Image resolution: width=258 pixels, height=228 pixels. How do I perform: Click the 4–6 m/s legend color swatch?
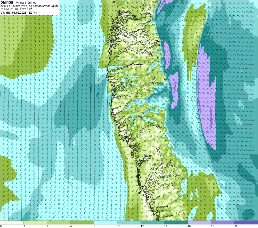tap(59, 222)
